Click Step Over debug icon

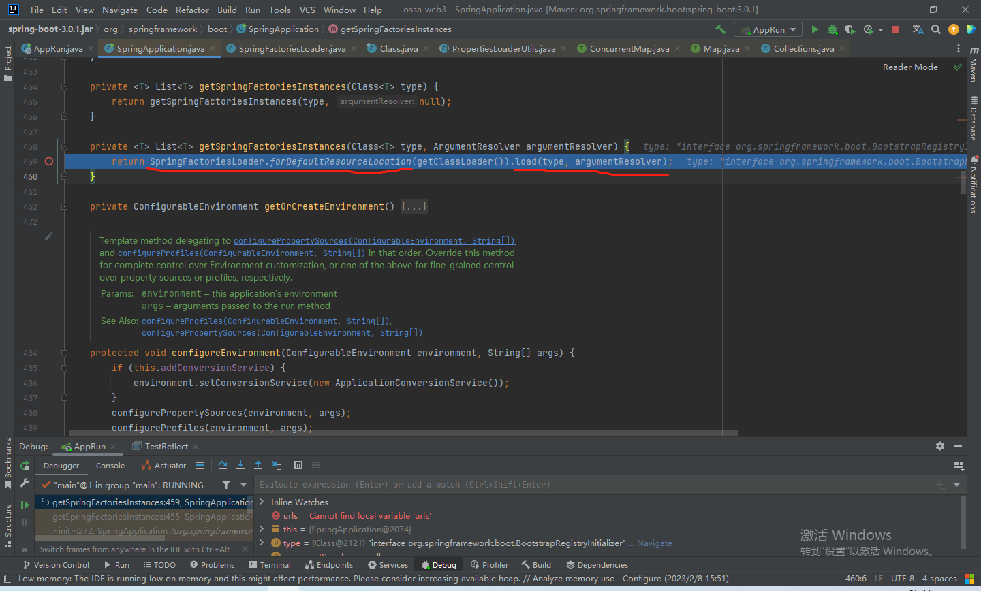coord(223,466)
